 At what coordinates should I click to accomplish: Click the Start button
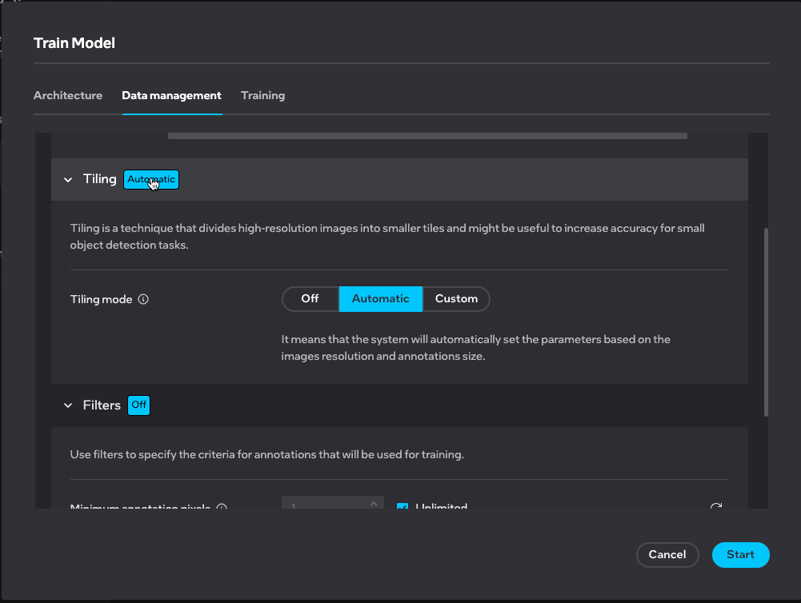pyautogui.click(x=740, y=555)
